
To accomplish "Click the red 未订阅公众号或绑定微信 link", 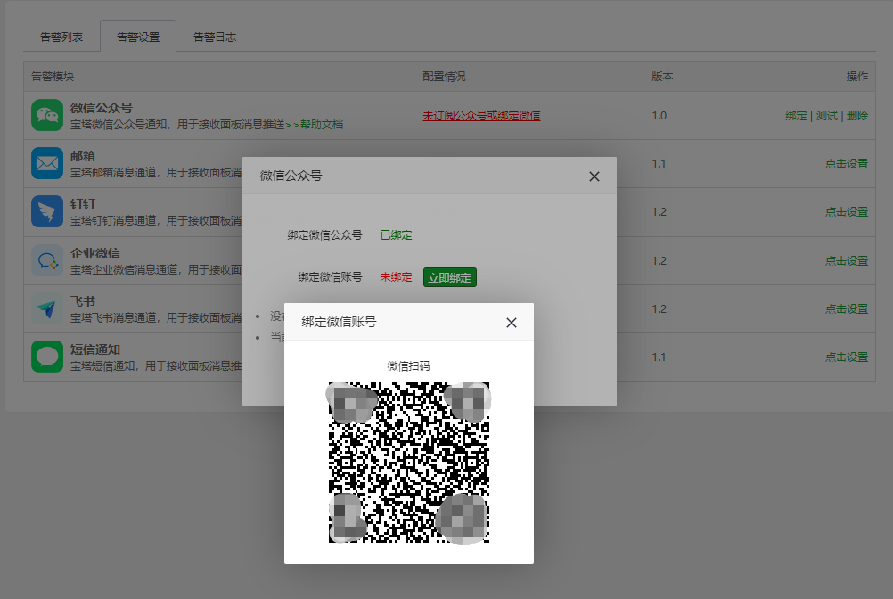I will 481,116.
